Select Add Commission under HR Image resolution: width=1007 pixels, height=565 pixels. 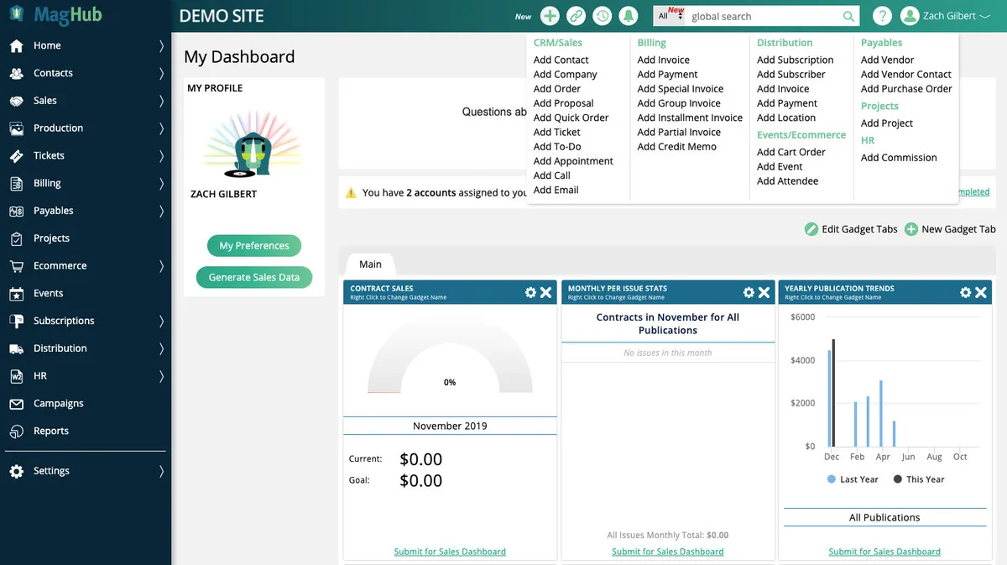(x=899, y=158)
